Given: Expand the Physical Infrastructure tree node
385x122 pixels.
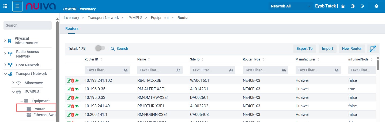Looking at the screenshot, I should click(5, 40).
